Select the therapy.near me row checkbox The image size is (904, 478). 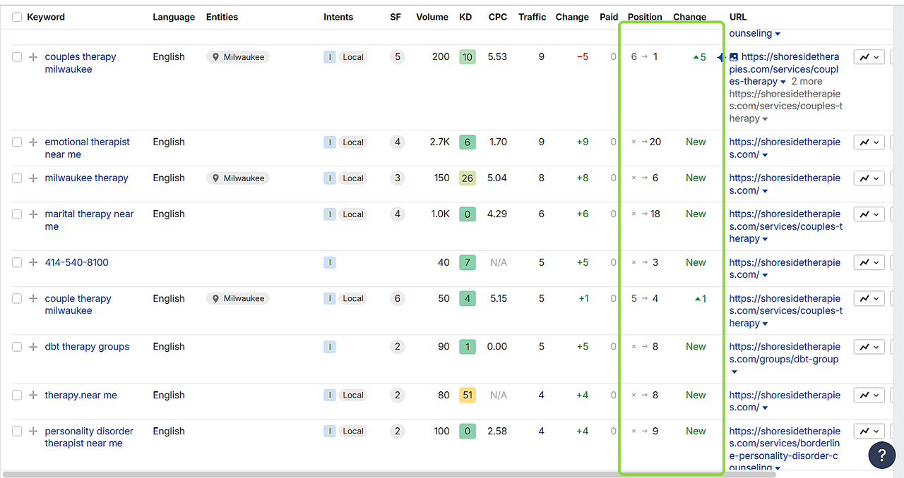(x=17, y=395)
